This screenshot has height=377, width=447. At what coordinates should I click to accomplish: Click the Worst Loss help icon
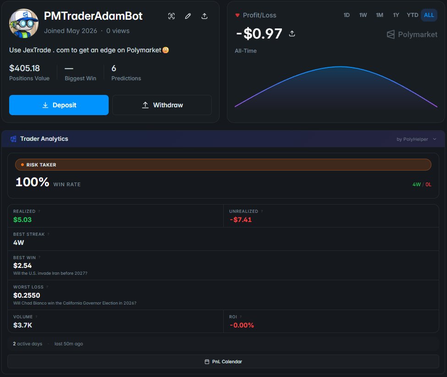tap(47, 287)
